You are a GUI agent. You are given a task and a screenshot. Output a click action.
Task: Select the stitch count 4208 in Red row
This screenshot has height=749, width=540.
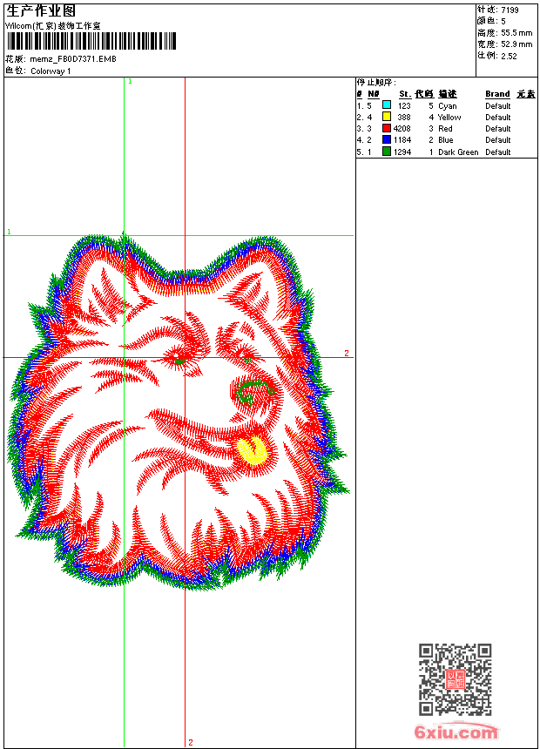402,129
